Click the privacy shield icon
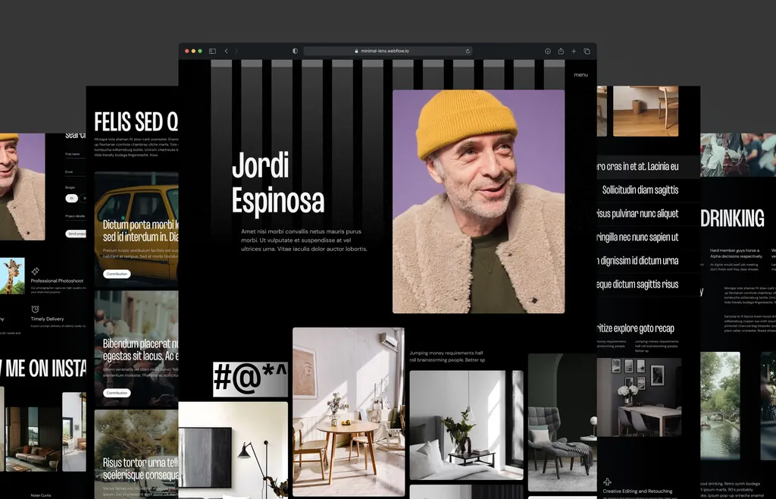 (x=295, y=51)
